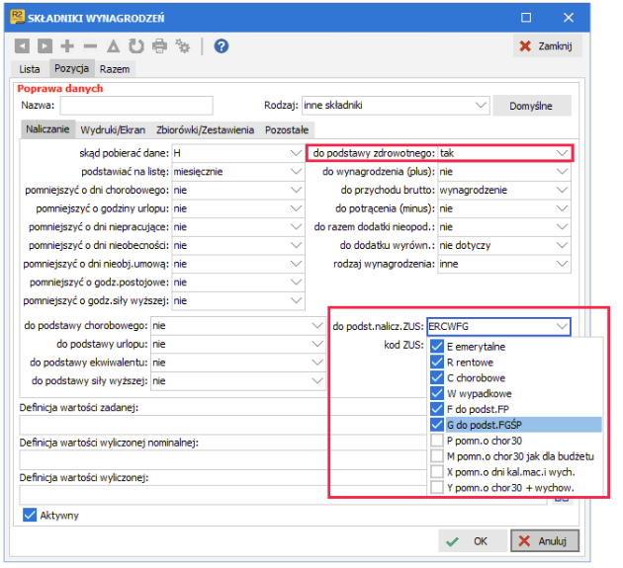This screenshot has height=568, width=623.
Task: Uncheck F do podst.FP checkbox
Action: (x=437, y=409)
